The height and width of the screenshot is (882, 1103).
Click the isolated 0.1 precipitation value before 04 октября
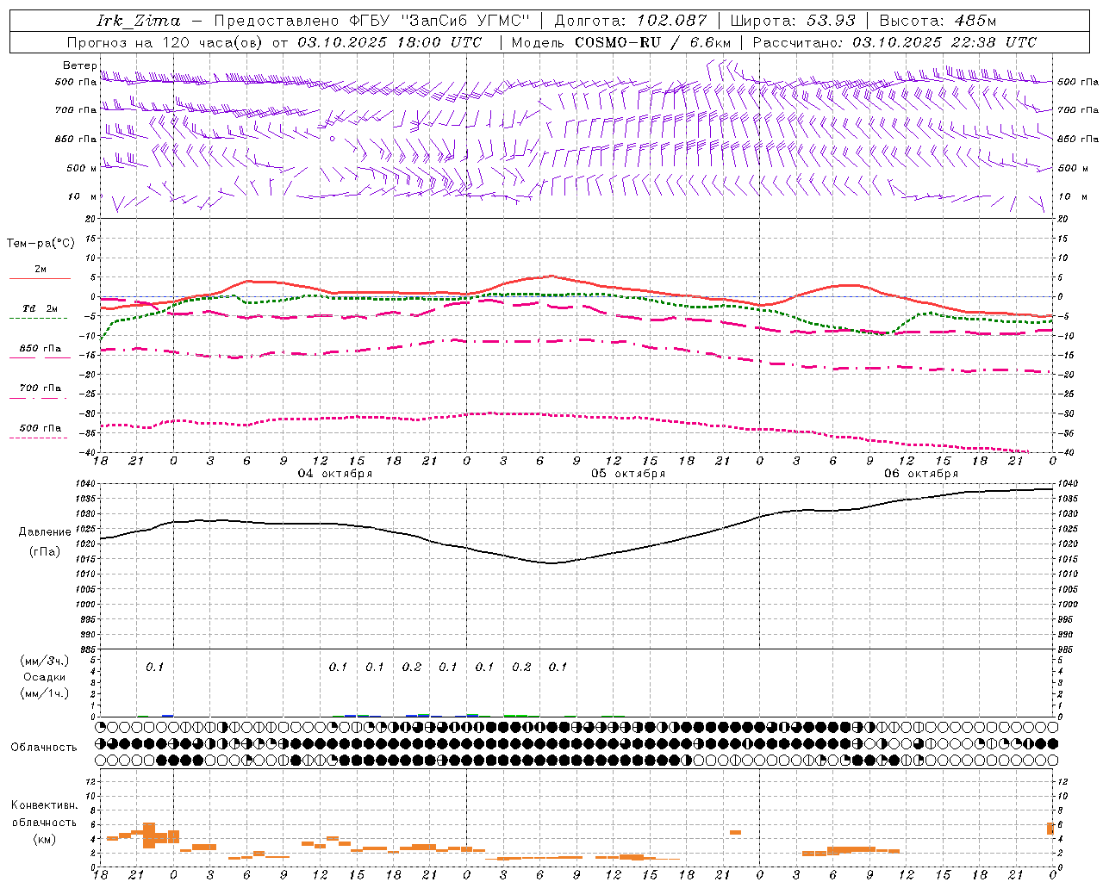tap(154, 667)
